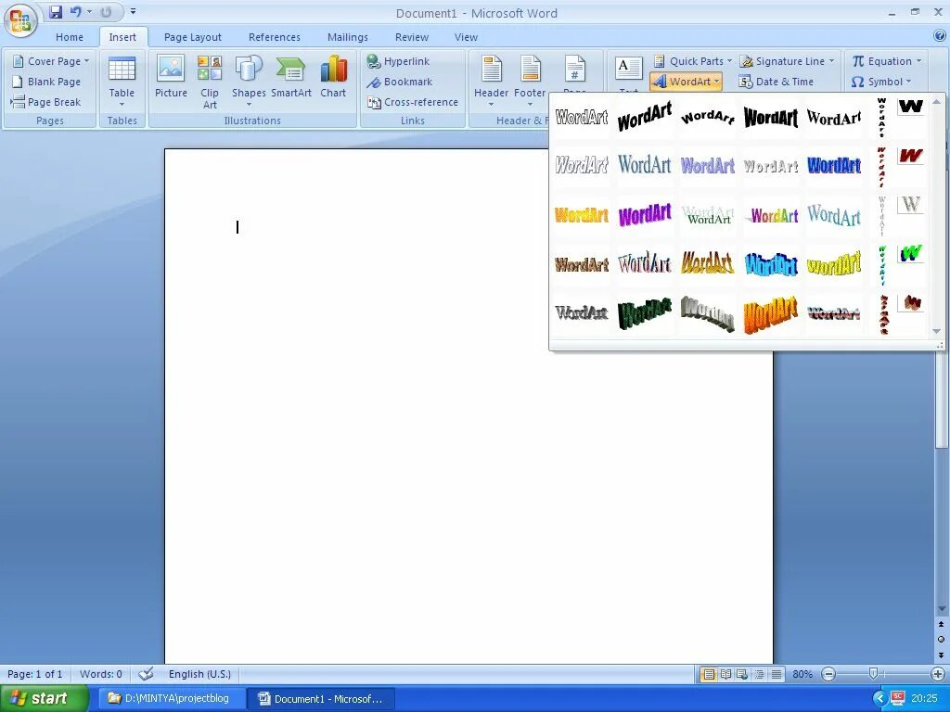Insert a Cross-reference
Screen dimensions: 950x712
pyautogui.click(x=413, y=102)
